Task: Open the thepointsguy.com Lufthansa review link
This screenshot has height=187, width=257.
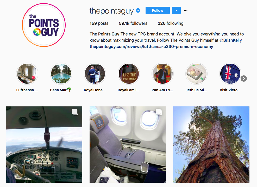Action: click(151, 46)
